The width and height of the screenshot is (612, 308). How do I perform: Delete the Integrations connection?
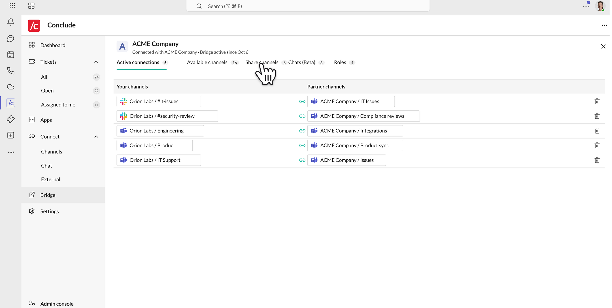pyautogui.click(x=597, y=131)
